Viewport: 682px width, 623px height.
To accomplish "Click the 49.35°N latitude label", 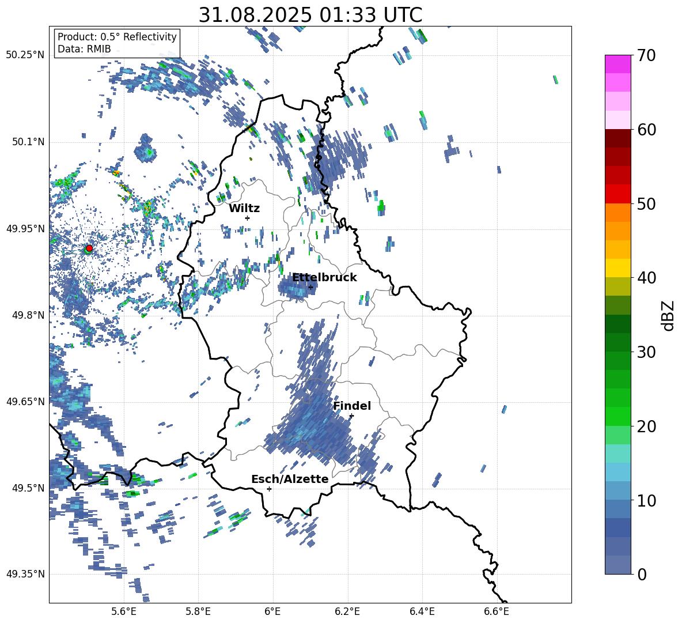I will pyautogui.click(x=25, y=574).
